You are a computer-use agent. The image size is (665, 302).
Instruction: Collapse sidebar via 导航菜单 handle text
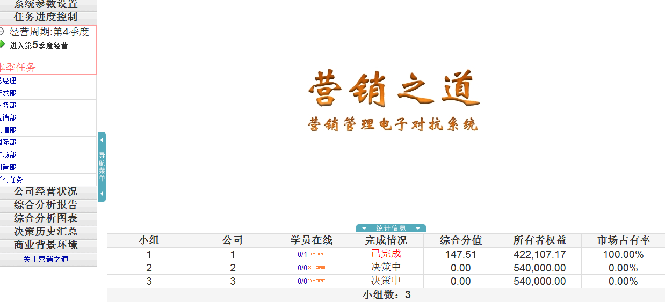(102, 167)
